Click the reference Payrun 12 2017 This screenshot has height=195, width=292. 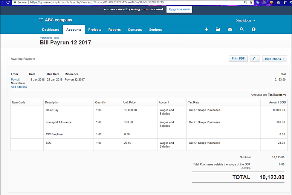pyautogui.click(x=75, y=80)
